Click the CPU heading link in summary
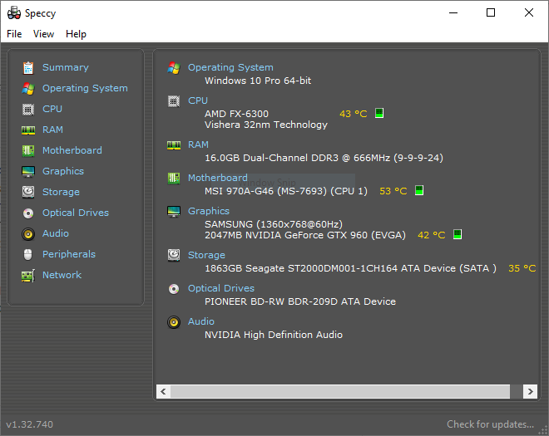This screenshot has width=549, height=436. click(198, 100)
